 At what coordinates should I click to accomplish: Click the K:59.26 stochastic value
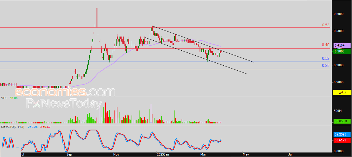(32, 127)
